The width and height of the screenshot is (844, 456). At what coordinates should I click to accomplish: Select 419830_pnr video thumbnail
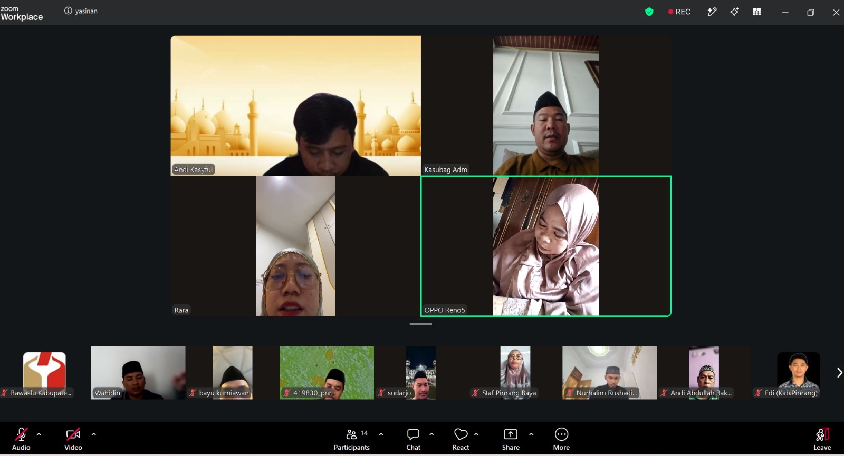click(327, 373)
